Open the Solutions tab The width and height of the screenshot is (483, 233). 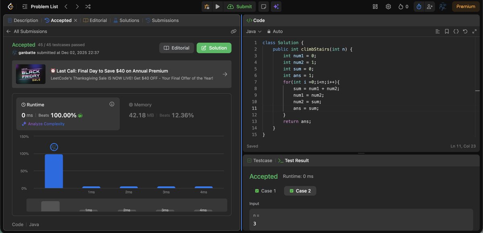pos(126,20)
